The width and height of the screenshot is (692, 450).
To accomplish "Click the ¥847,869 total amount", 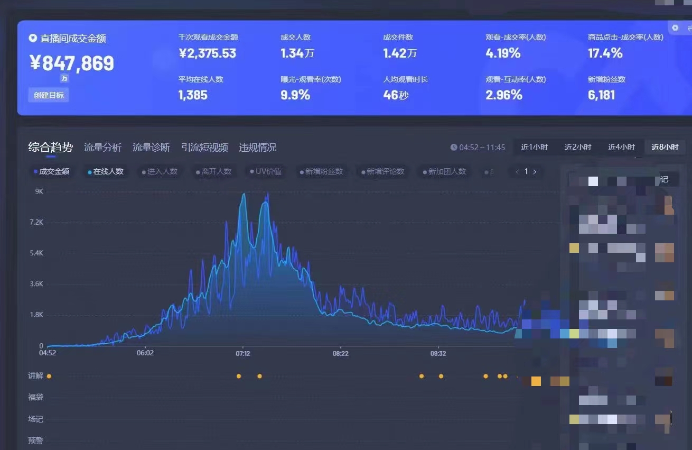I will [72, 63].
